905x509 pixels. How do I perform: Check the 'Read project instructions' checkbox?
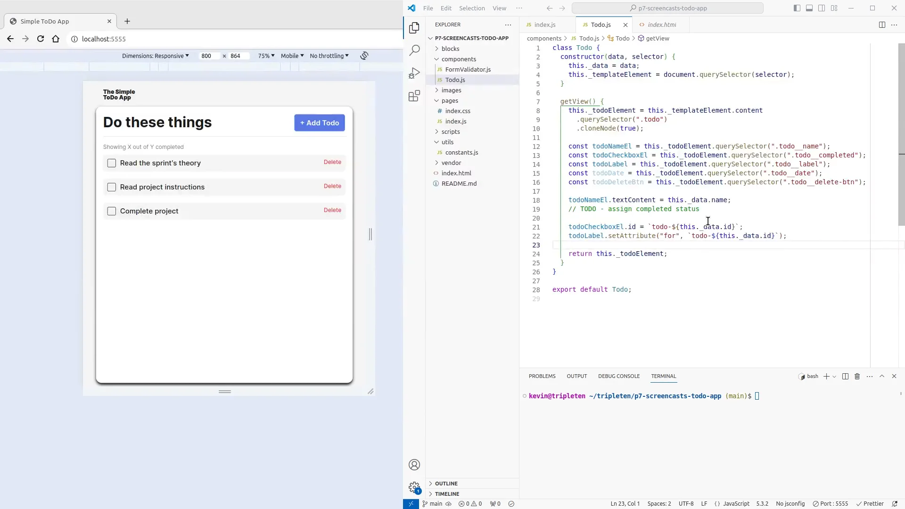point(112,187)
